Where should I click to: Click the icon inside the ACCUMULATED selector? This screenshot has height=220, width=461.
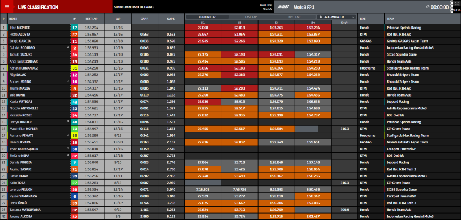point(321,17)
